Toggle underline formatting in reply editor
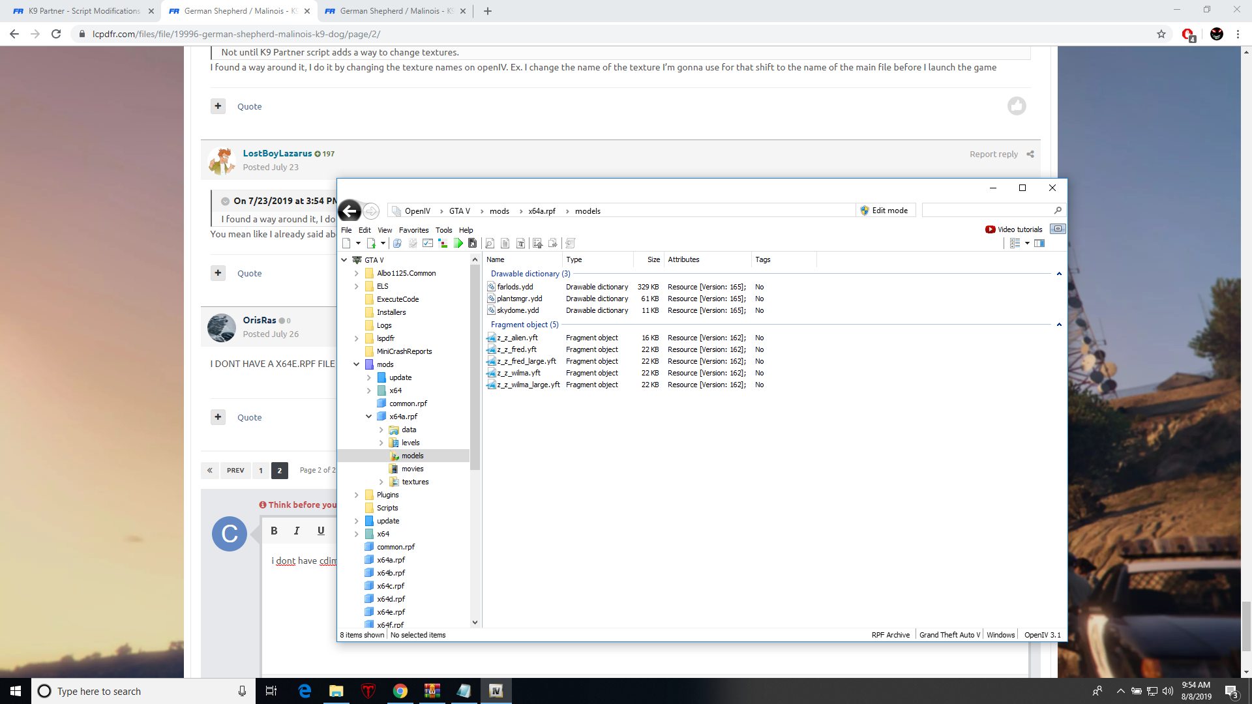This screenshot has width=1252, height=704. 321,531
